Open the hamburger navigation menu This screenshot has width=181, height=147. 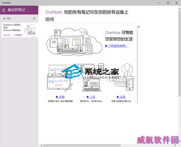(4, 10)
